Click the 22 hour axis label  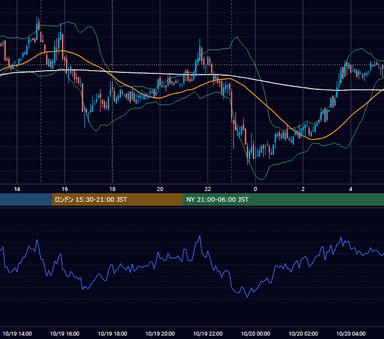click(208, 189)
